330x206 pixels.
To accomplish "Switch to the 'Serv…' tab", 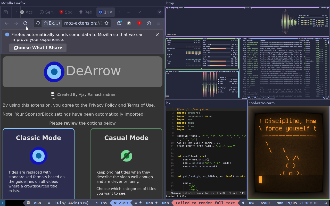I will click(46, 12).
